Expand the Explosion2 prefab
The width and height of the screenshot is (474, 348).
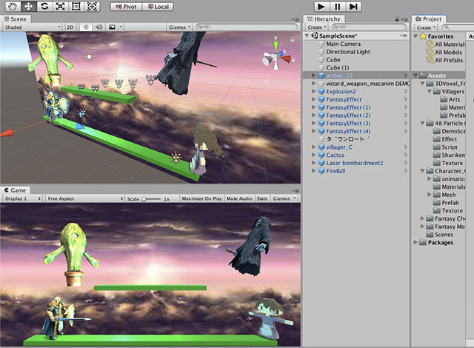point(314,91)
